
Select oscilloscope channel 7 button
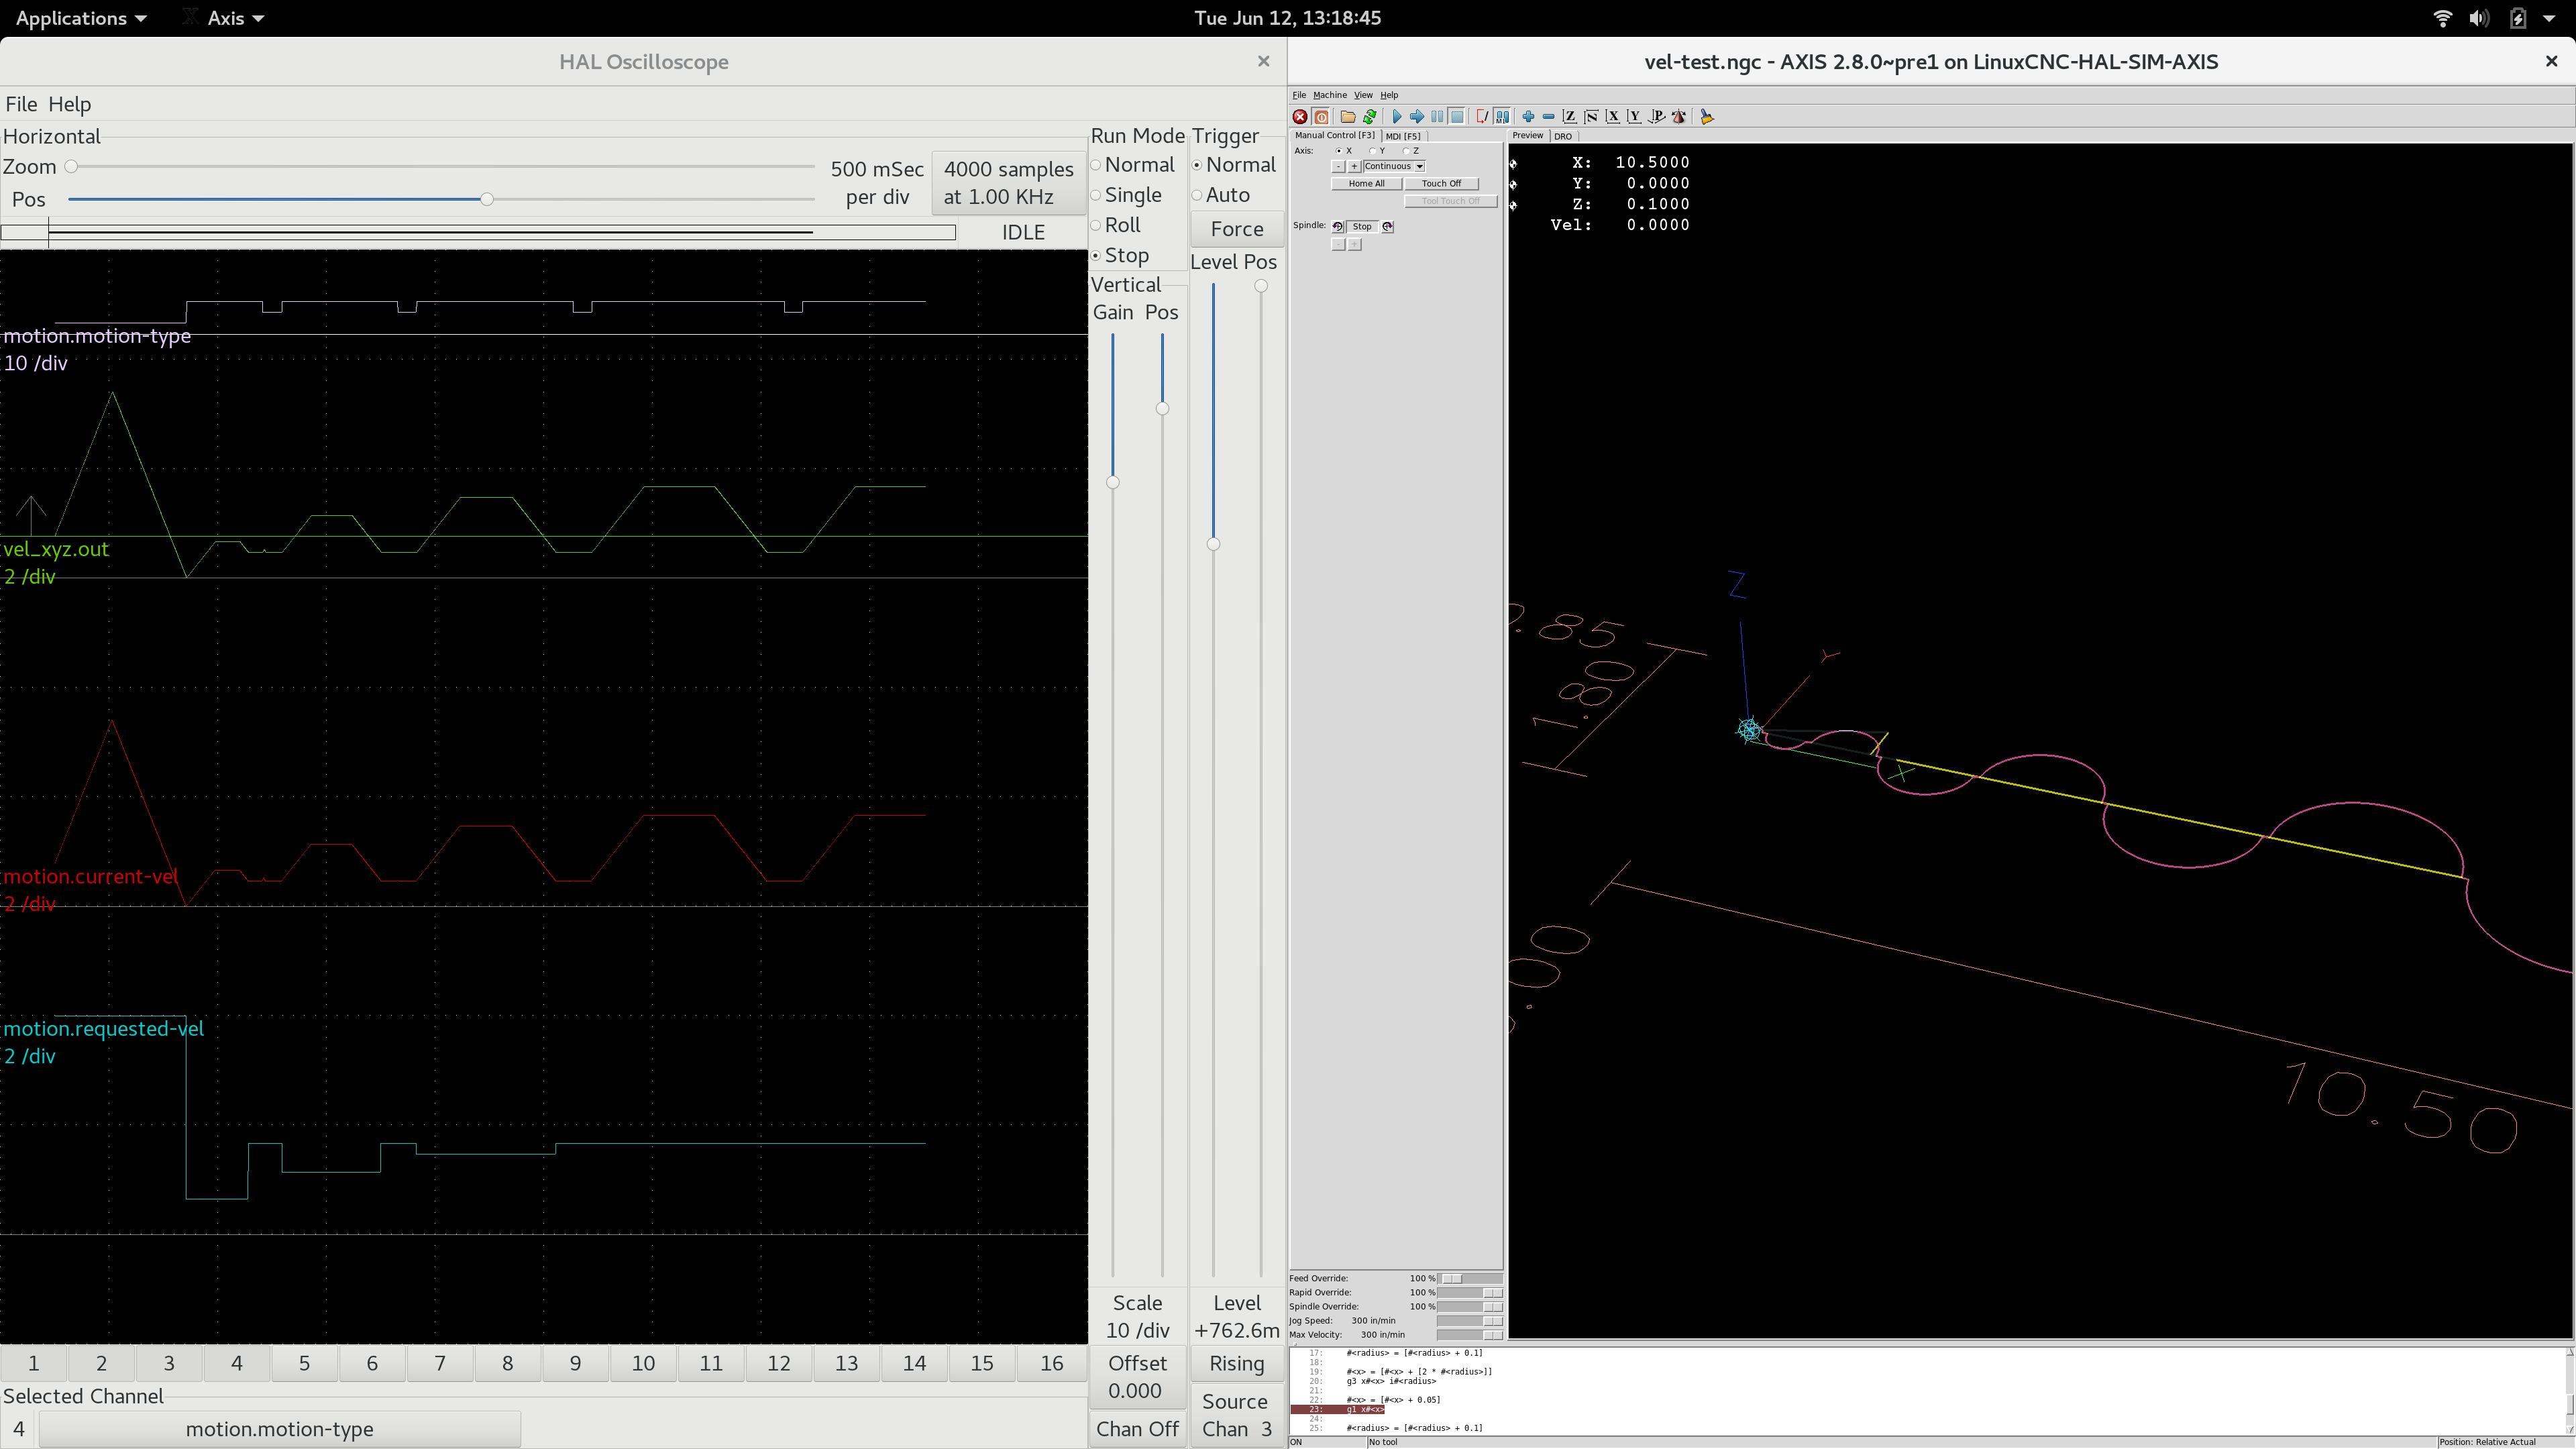pyautogui.click(x=440, y=1364)
